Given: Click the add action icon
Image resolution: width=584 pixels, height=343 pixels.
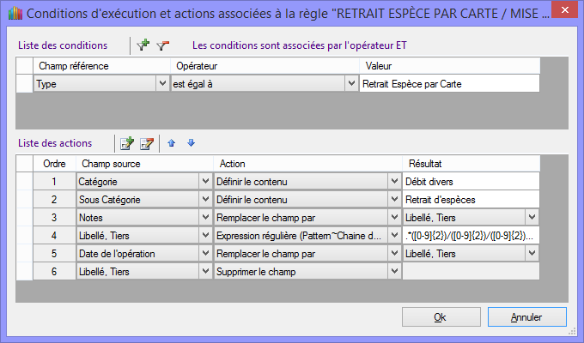Looking at the screenshot, I should pos(127,143).
